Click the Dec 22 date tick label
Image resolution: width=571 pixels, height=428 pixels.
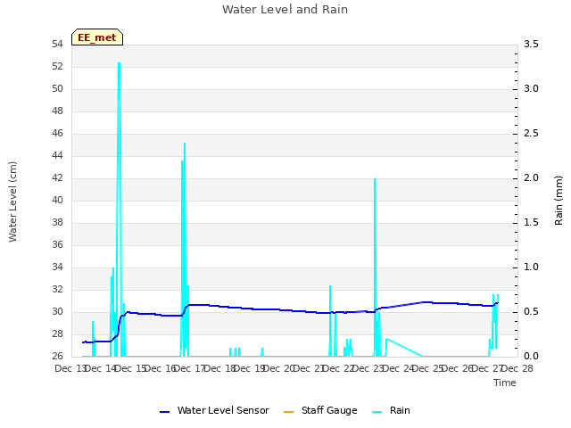339,368
